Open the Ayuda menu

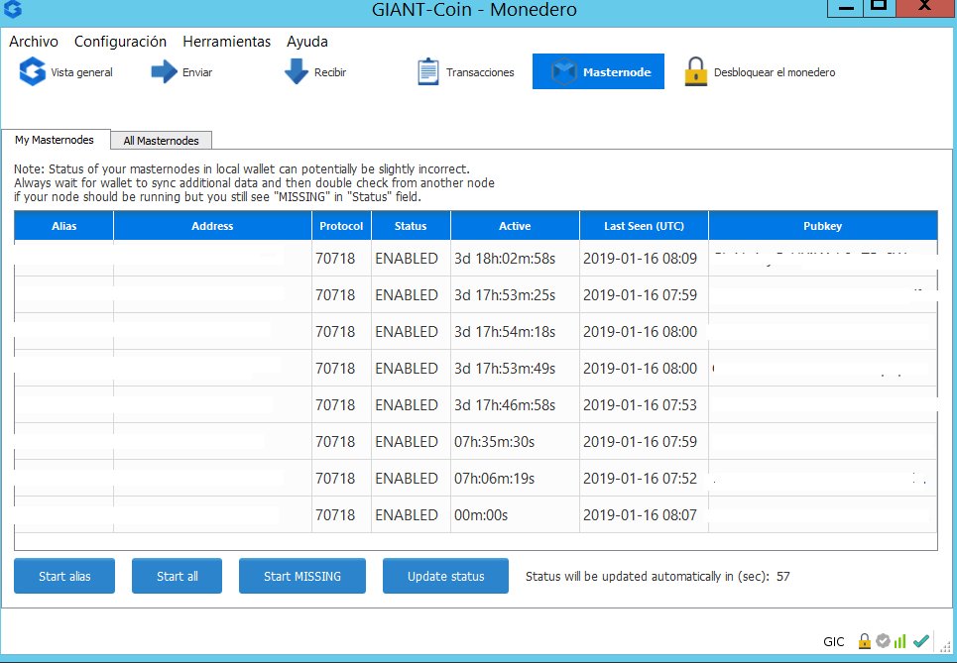point(307,42)
